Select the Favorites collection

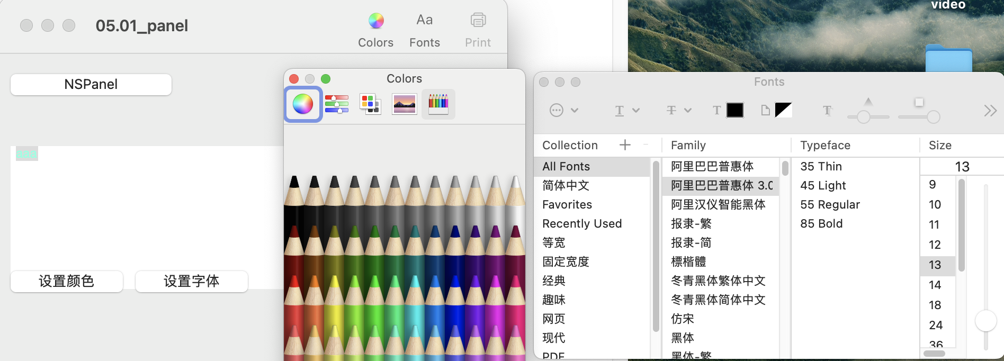point(592,205)
